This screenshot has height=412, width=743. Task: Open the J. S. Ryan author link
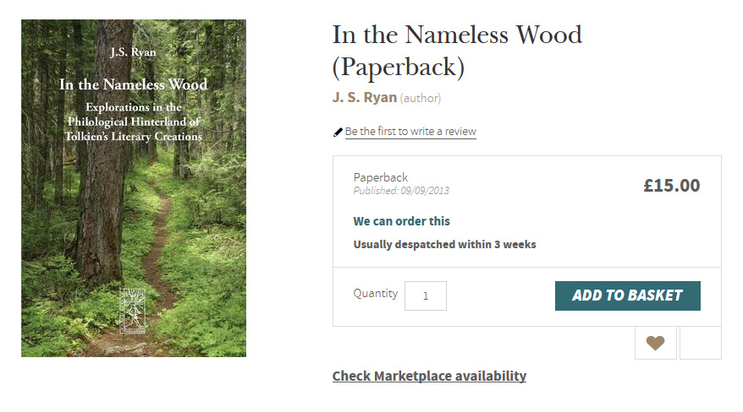(x=365, y=97)
